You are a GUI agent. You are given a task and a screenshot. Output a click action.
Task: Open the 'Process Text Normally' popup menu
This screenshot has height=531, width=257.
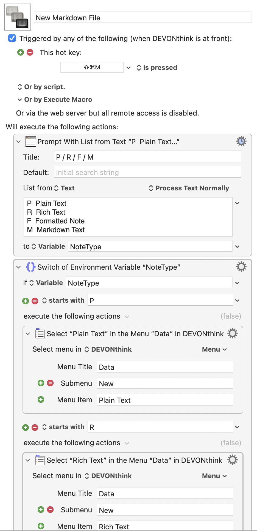(189, 188)
